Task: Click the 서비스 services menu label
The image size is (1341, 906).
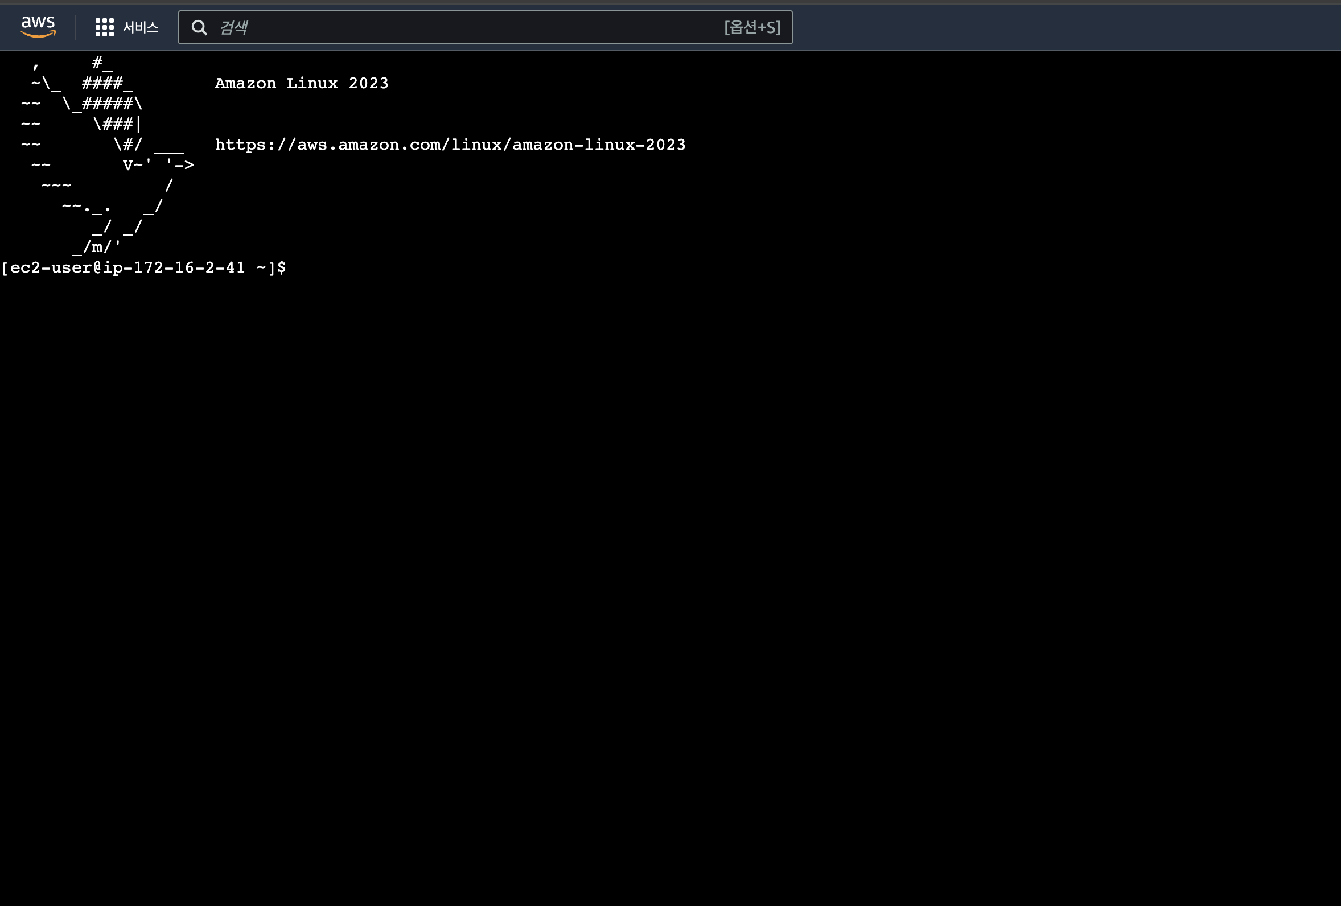Action: click(140, 27)
